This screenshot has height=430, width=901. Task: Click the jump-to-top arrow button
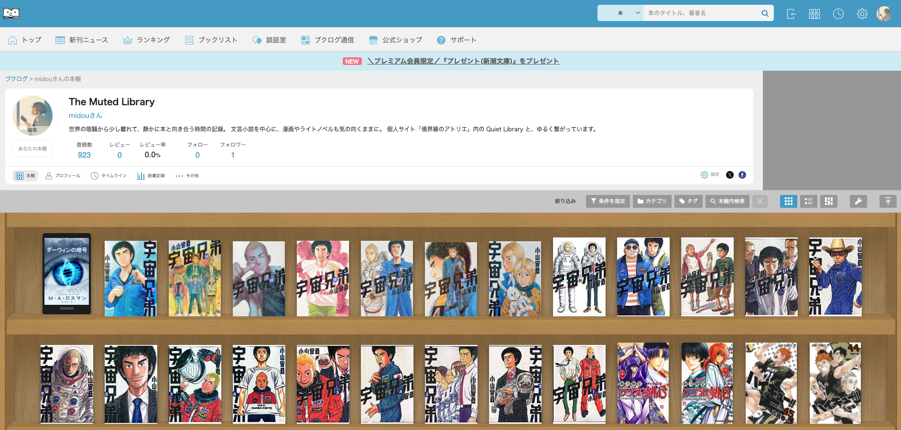888,201
